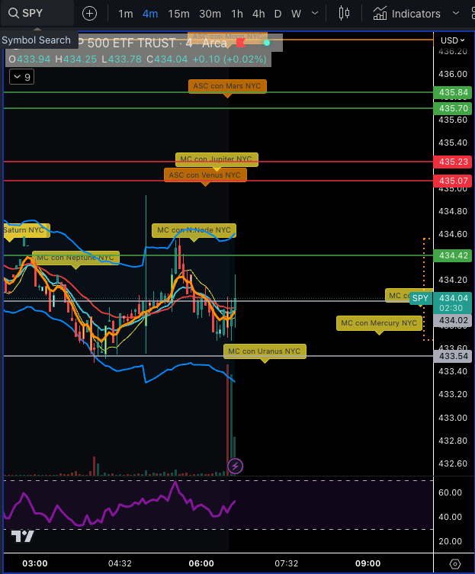Click the compare or add symbol plus icon
Viewport: 475px width, 574px height.
[89, 14]
